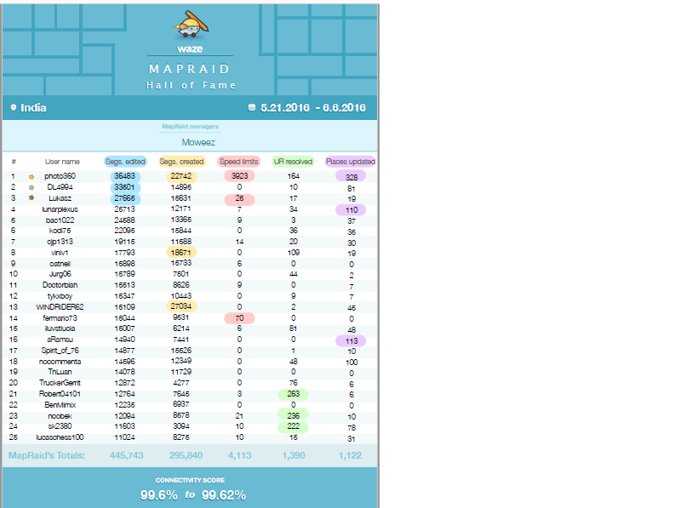Click the calendar icon next to the dates

click(x=251, y=108)
